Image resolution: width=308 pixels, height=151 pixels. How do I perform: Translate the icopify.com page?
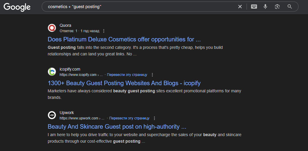pyautogui.click(x=127, y=75)
